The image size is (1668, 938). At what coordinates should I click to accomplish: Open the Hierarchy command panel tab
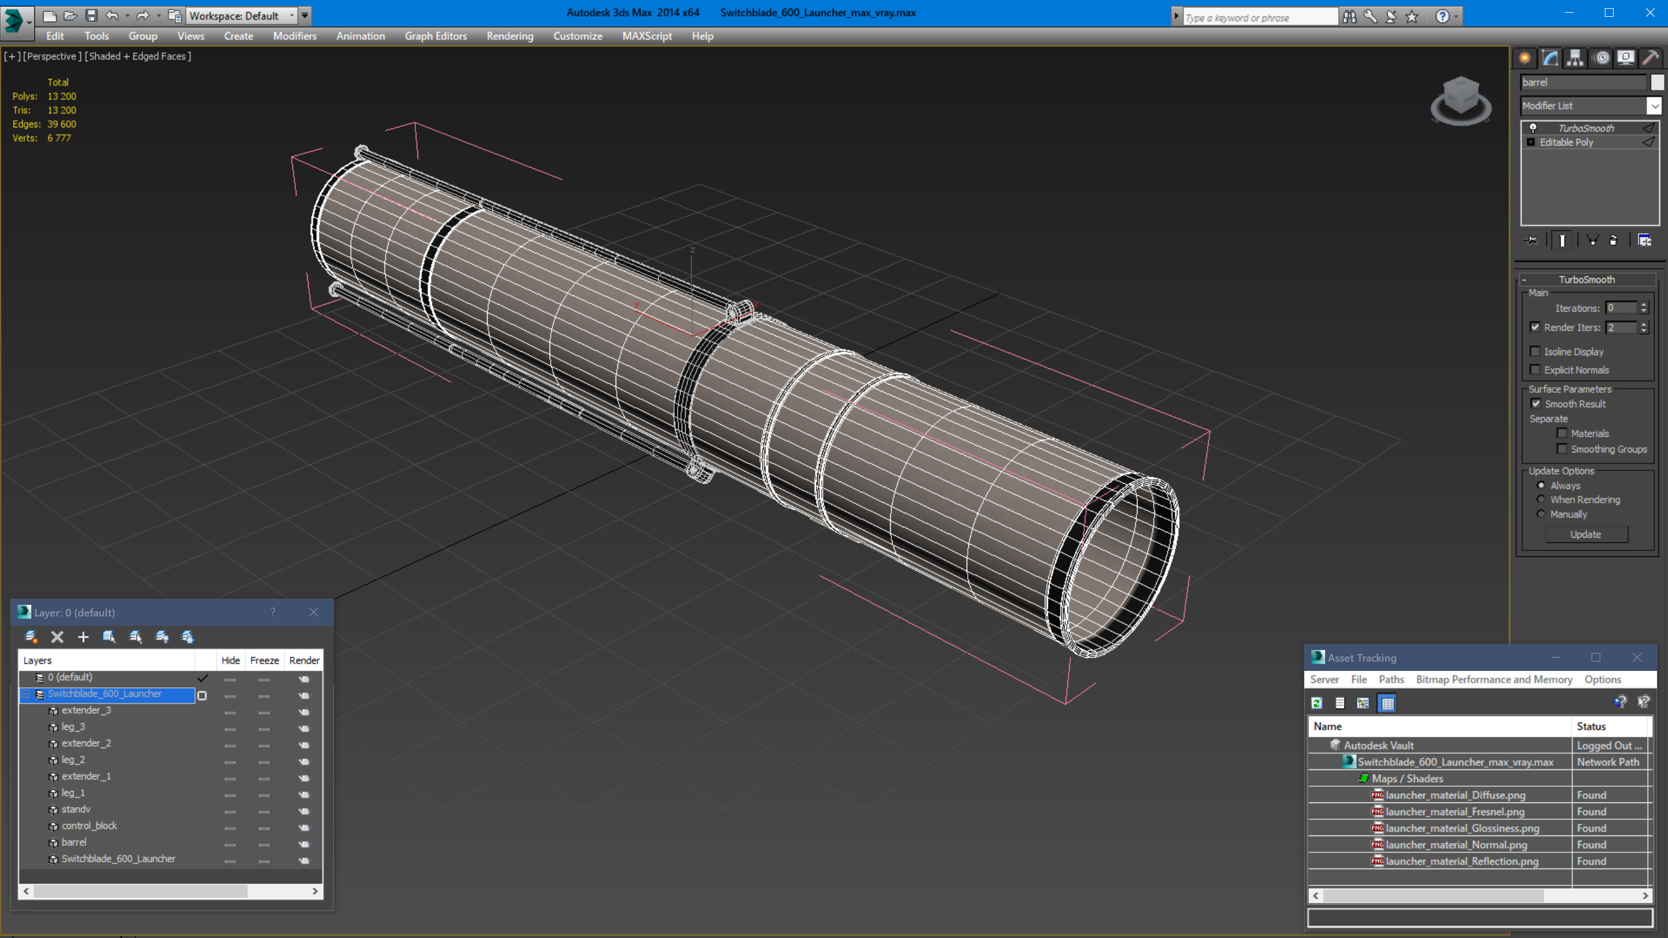pos(1575,59)
